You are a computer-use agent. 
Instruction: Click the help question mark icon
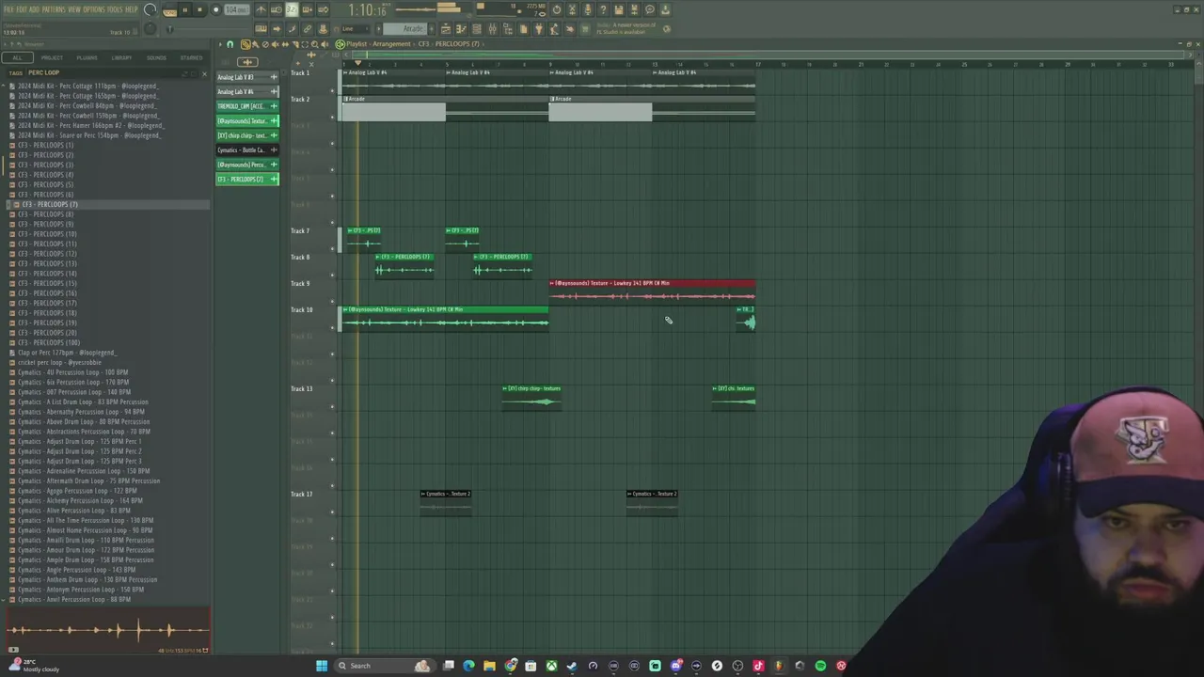604,10
